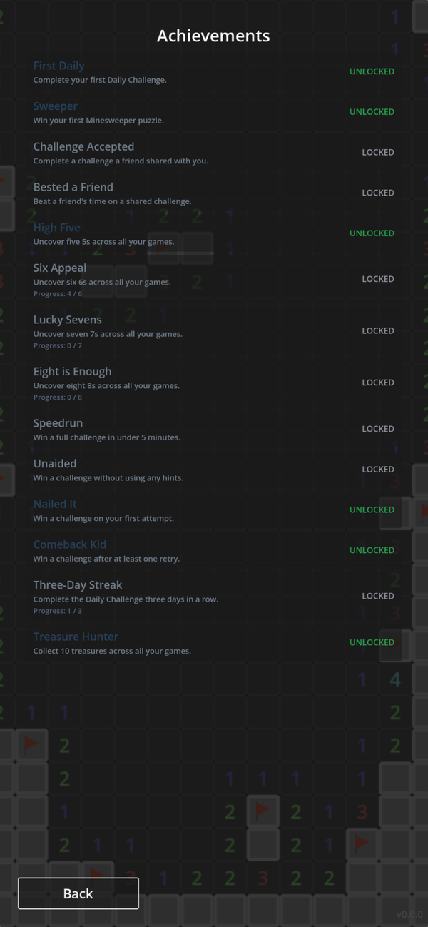Click the Back button
This screenshot has height=927, width=428.
point(78,893)
